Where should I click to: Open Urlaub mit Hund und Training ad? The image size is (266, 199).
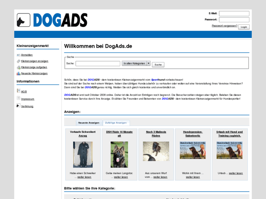[229, 134]
